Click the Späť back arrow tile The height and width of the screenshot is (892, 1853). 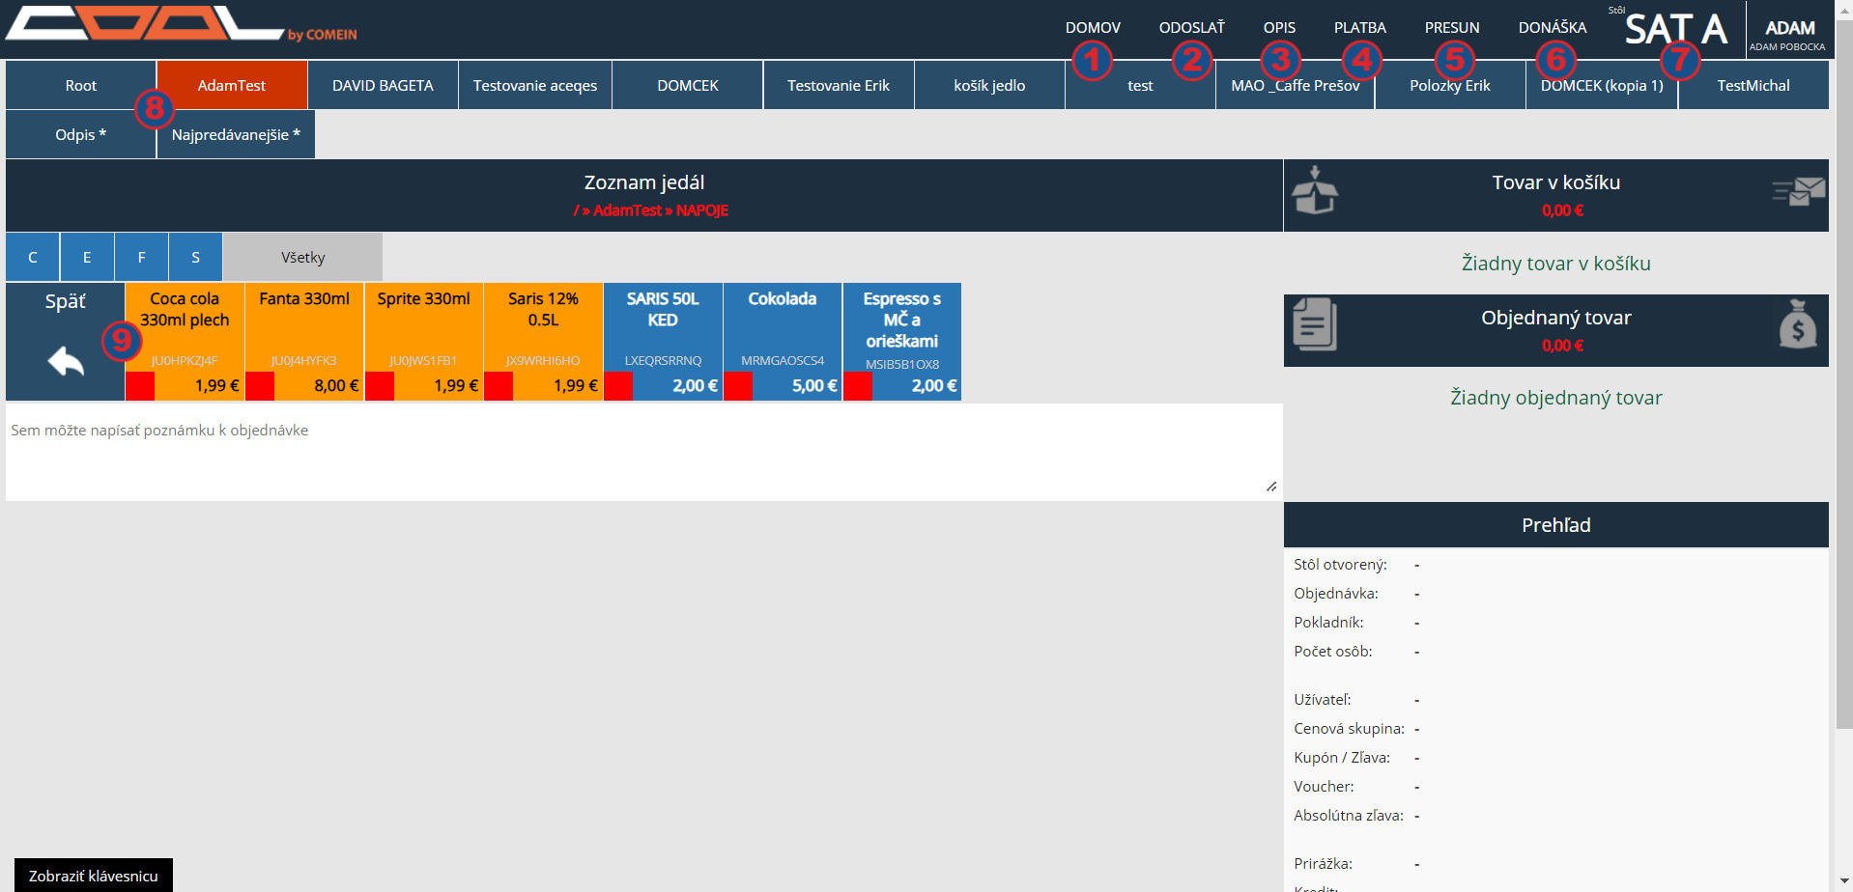(66, 342)
